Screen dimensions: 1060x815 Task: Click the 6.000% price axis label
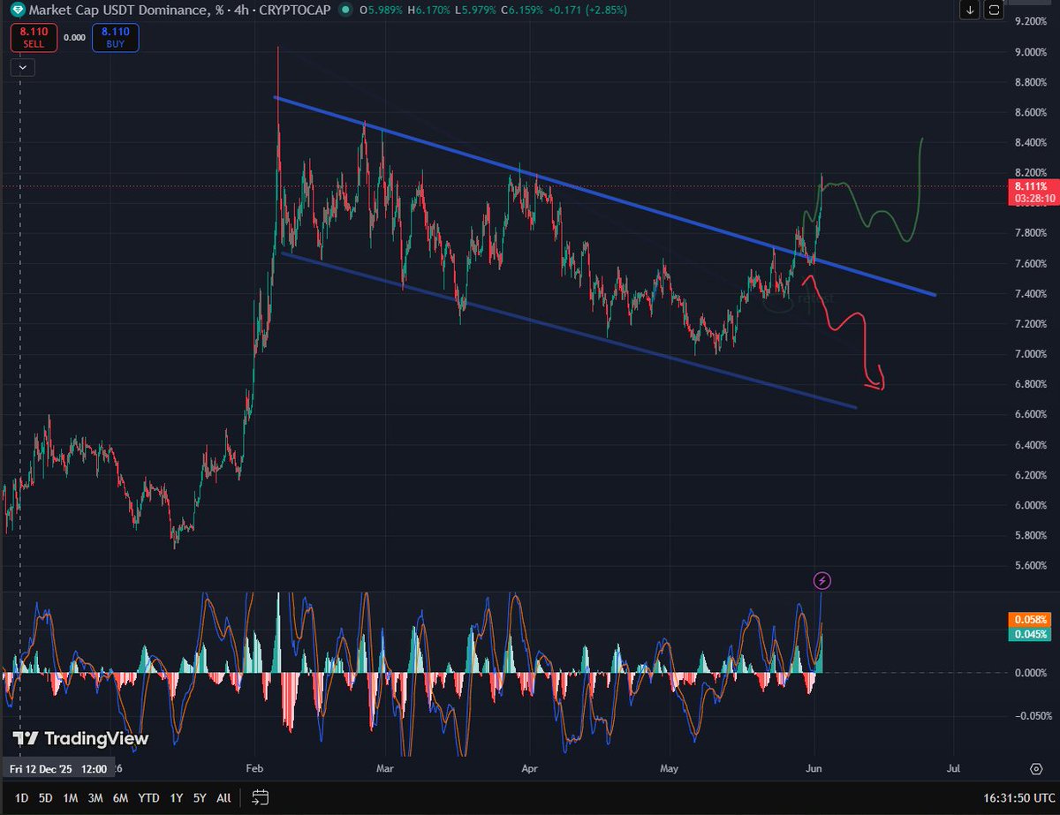pos(1031,505)
